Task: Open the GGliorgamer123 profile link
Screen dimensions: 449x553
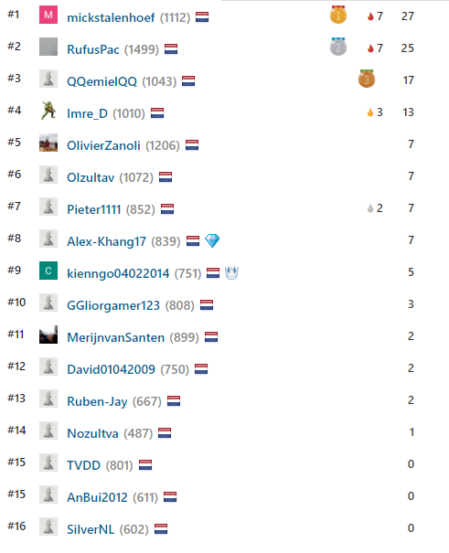Action: [x=113, y=305]
